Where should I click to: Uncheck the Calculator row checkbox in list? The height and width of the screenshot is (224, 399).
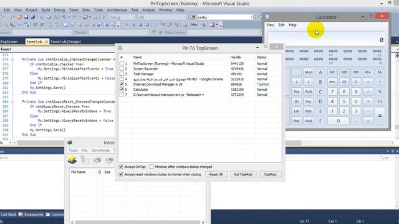coord(122,90)
